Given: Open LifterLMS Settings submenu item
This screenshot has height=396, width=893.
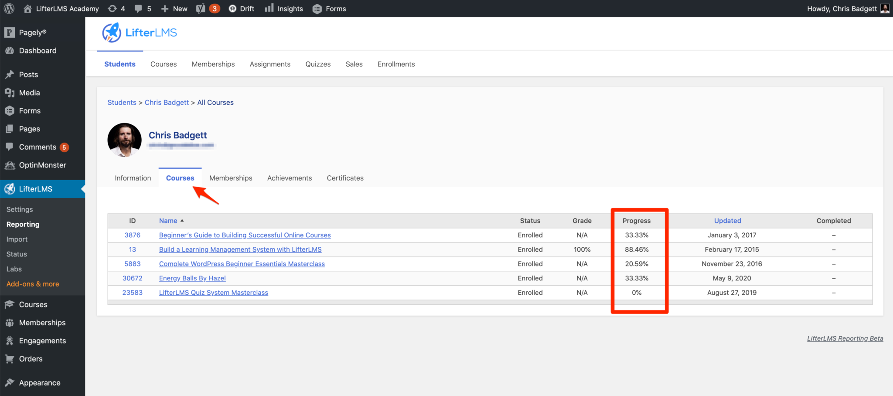Looking at the screenshot, I should coord(20,209).
